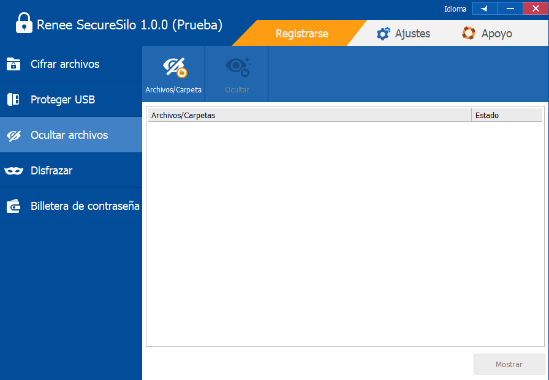Minimize the Renee SecureSilo window
549x380 pixels.
[x=510, y=9]
